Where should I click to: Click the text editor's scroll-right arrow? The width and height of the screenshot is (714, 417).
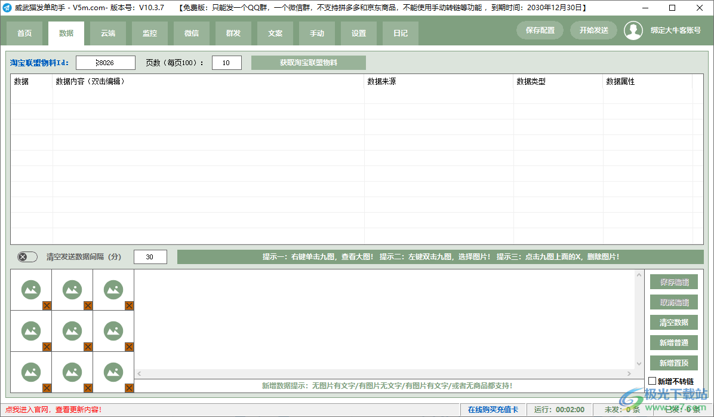pos(629,374)
